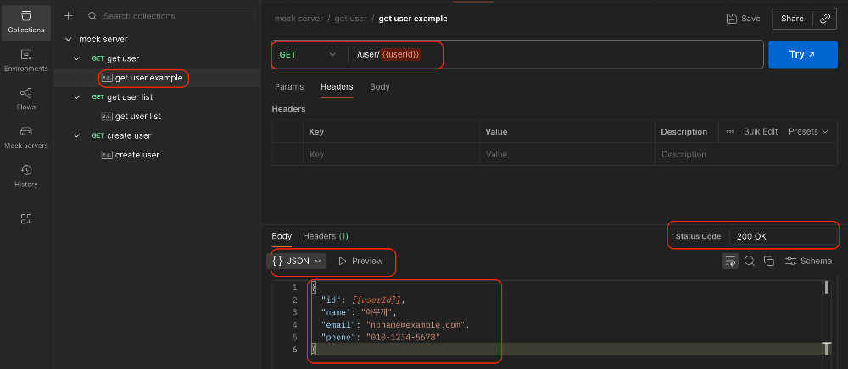
Task: Click the Share button
Action: (x=792, y=19)
